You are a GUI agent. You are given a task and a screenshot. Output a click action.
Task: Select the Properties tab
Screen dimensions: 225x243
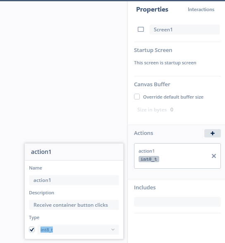click(x=152, y=9)
